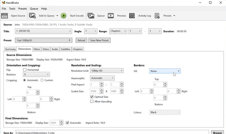Switch to the Chapters tab

pos(77,49)
